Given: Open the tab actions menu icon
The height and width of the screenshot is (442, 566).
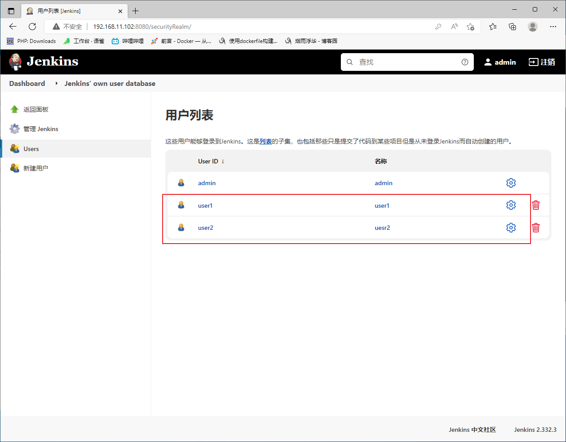Looking at the screenshot, I should coord(11,11).
